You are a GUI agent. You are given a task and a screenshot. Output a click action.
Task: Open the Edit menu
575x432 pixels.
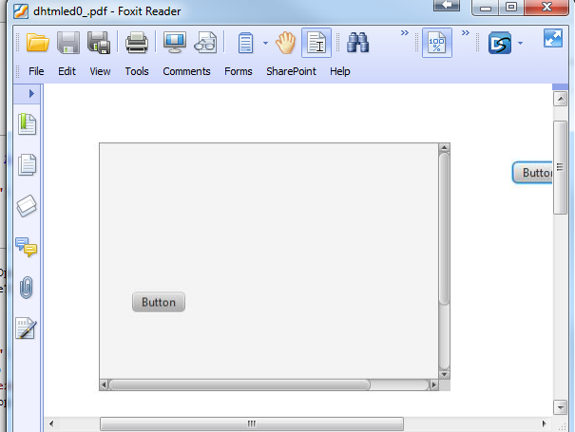click(x=67, y=71)
